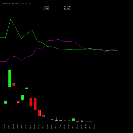Click the KALYANKJIL PE Options Chart title

[20, 4]
